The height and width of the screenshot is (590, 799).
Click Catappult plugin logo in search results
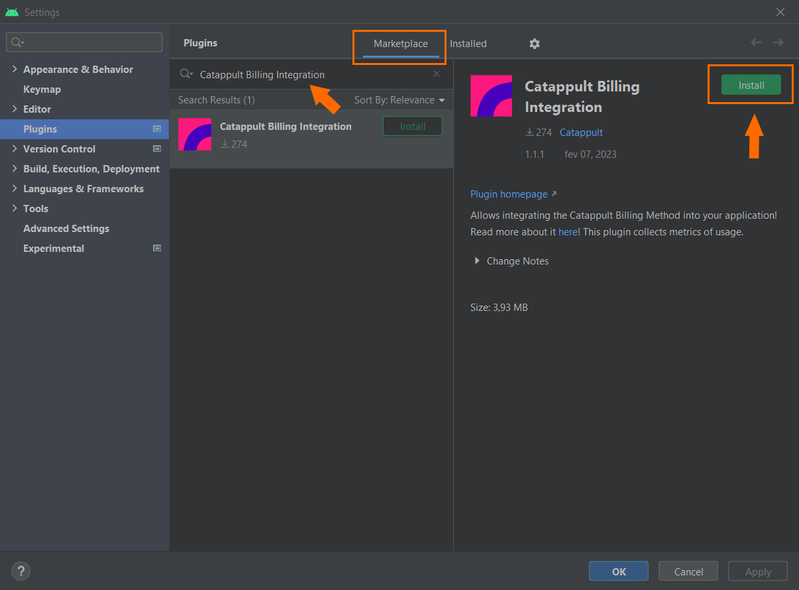coord(195,135)
